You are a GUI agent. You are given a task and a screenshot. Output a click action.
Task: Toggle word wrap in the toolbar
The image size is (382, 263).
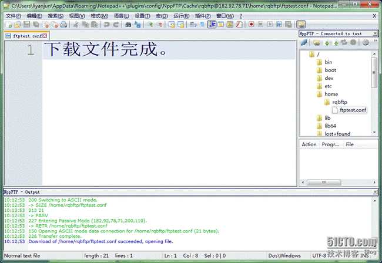click(193, 25)
